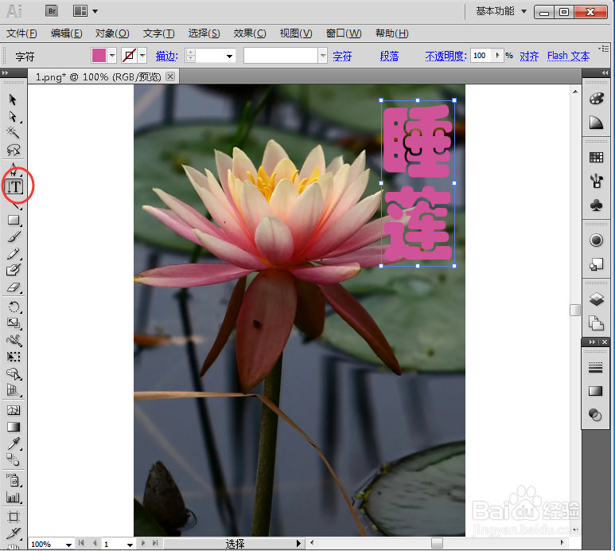Open the 对象(O) menu
The width and height of the screenshot is (615, 551).
click(x=112, y=33)
